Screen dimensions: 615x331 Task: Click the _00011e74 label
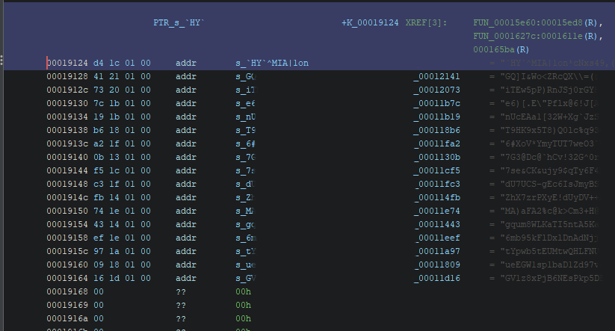coord(436,211)
